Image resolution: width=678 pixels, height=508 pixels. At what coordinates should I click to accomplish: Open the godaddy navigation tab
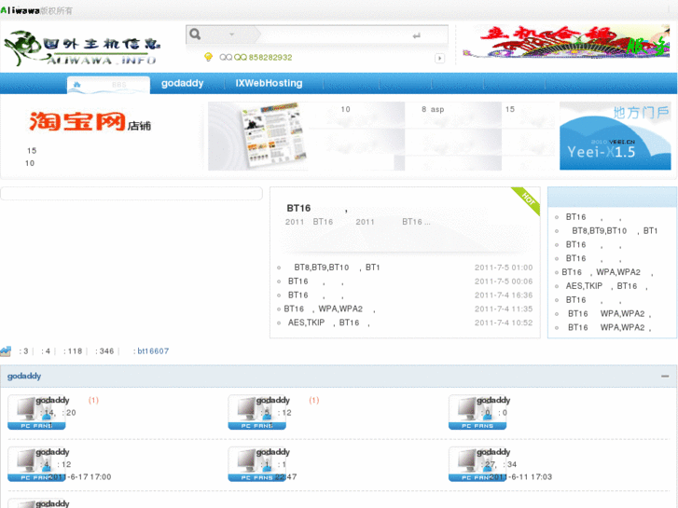pyautogui.click(x=183, y=83)
